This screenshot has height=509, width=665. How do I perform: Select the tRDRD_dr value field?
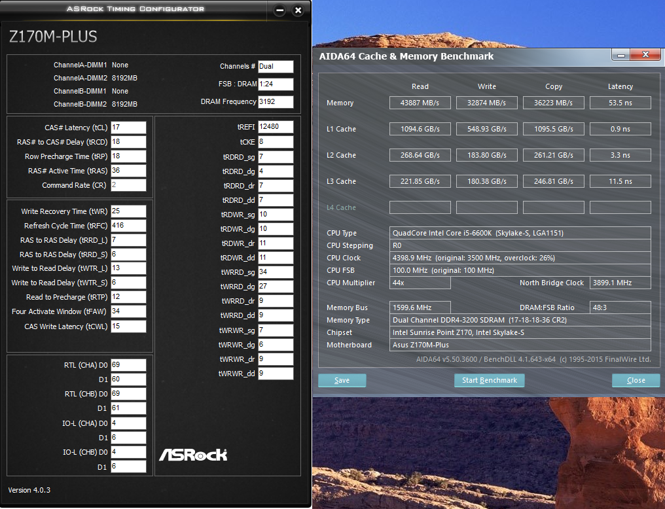point(276,186)
